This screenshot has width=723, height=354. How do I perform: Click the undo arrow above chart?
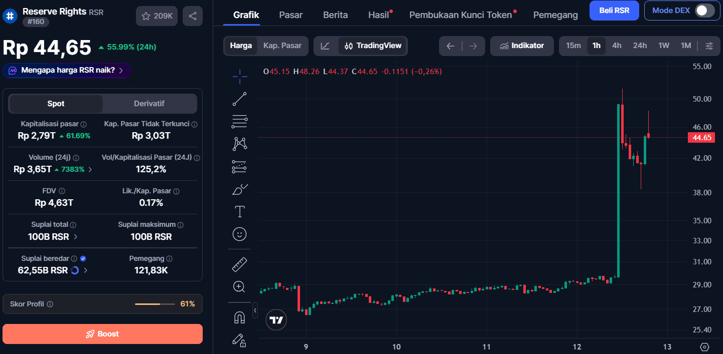point(451,46)
